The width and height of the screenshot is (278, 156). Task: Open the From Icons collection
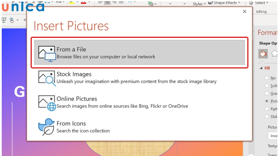tap(139, 127)
